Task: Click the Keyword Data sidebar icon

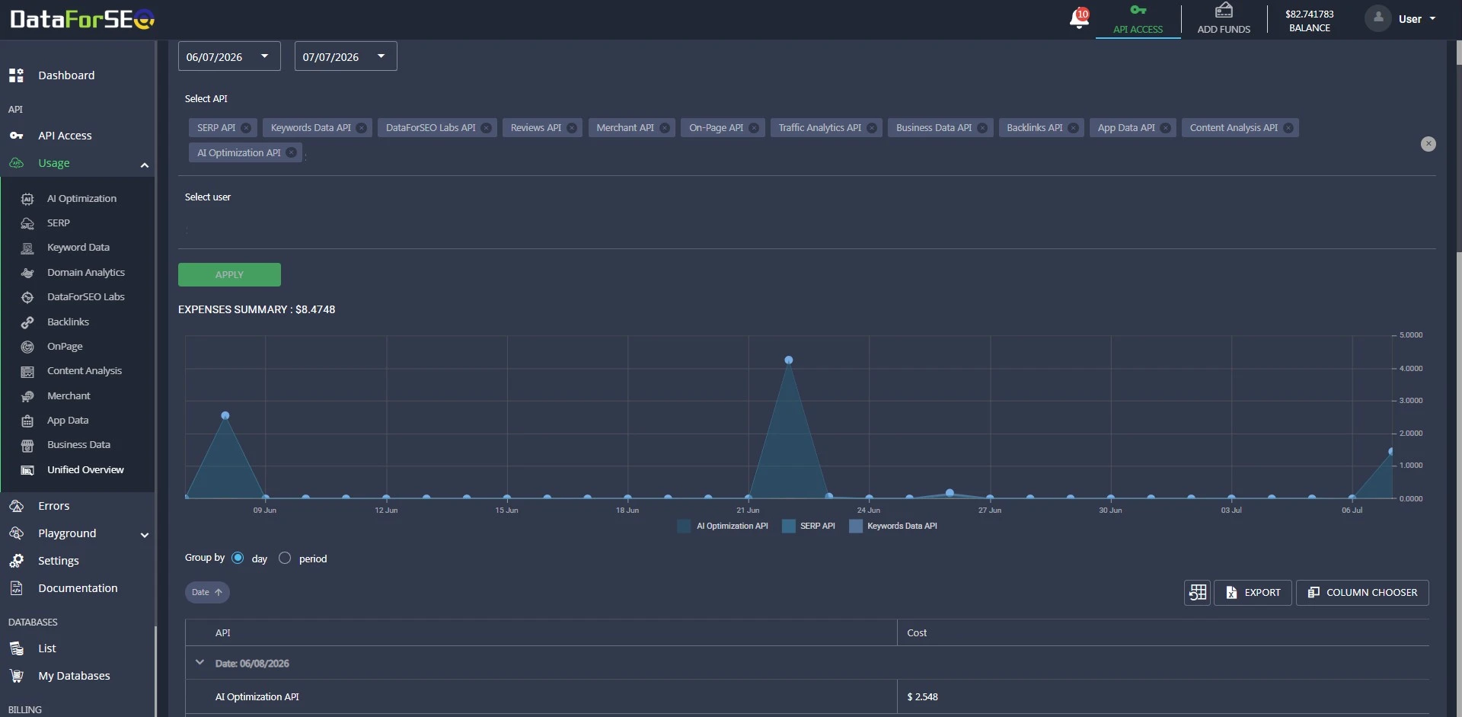Action: [27, 248]
